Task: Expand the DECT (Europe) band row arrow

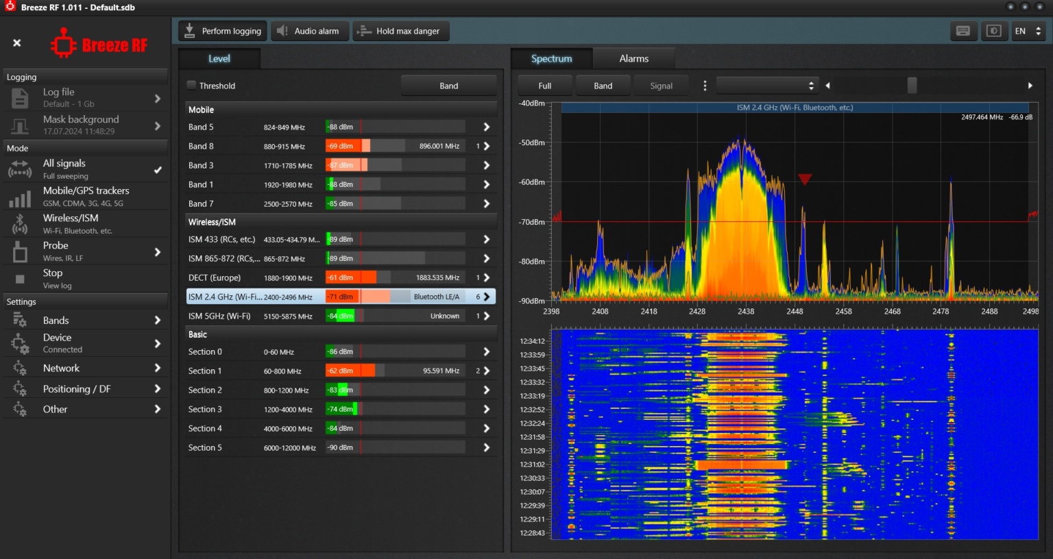Action: coord(486,277)
